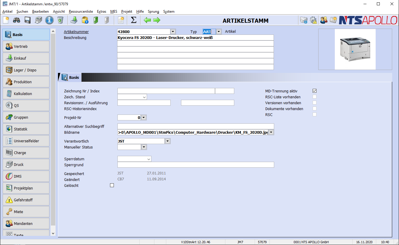Viewport: 399px width, 245px height.
Task: Open the Ressourcenliste menu
Action: 81,12
